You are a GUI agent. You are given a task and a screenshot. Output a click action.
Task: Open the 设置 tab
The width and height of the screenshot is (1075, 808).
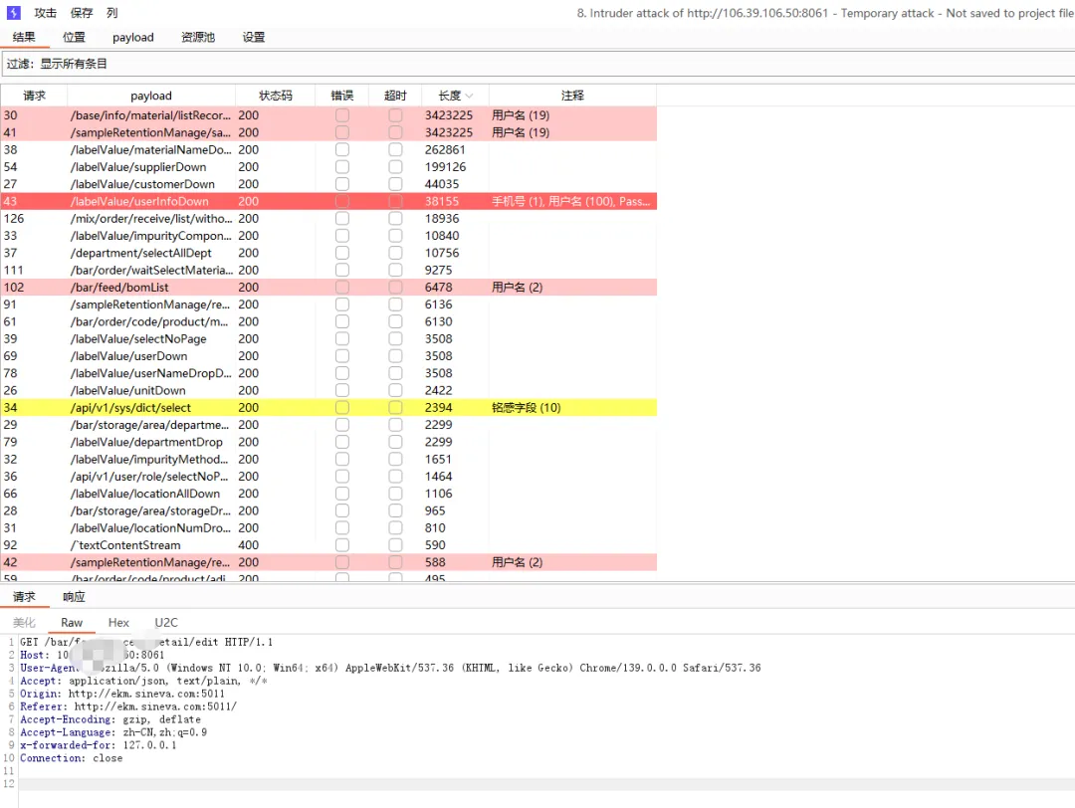click(254, 37)
